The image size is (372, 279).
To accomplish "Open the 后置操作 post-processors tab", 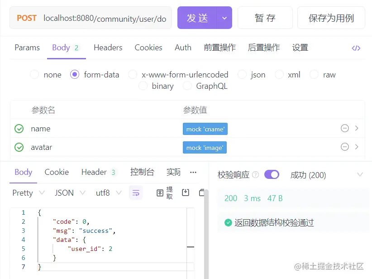I will pyautogui.click(x=264, y=48).
